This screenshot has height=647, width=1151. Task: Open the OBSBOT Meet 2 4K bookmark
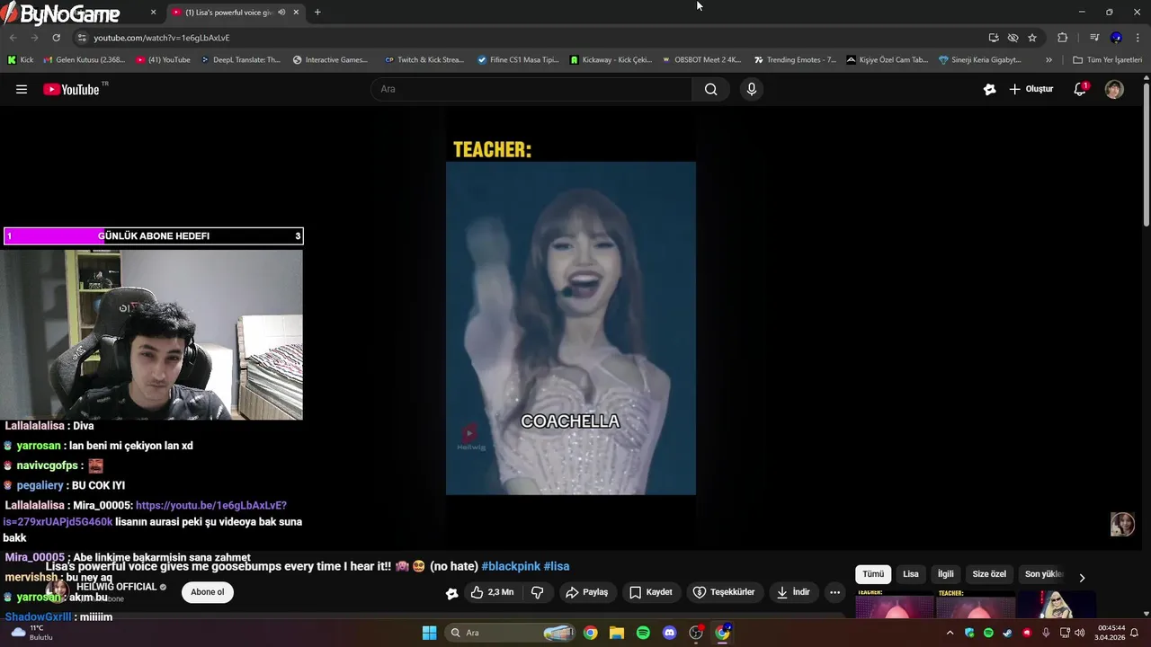(701, 60)
